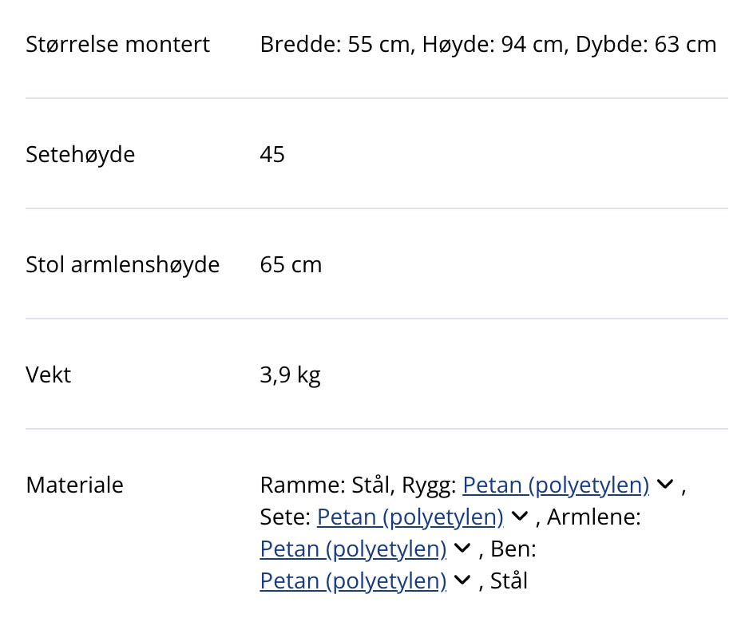Image resolution: width=741 pixels, height=626 pixels.
Task: Select the weight value 3,9 kg
Action: 290,374
